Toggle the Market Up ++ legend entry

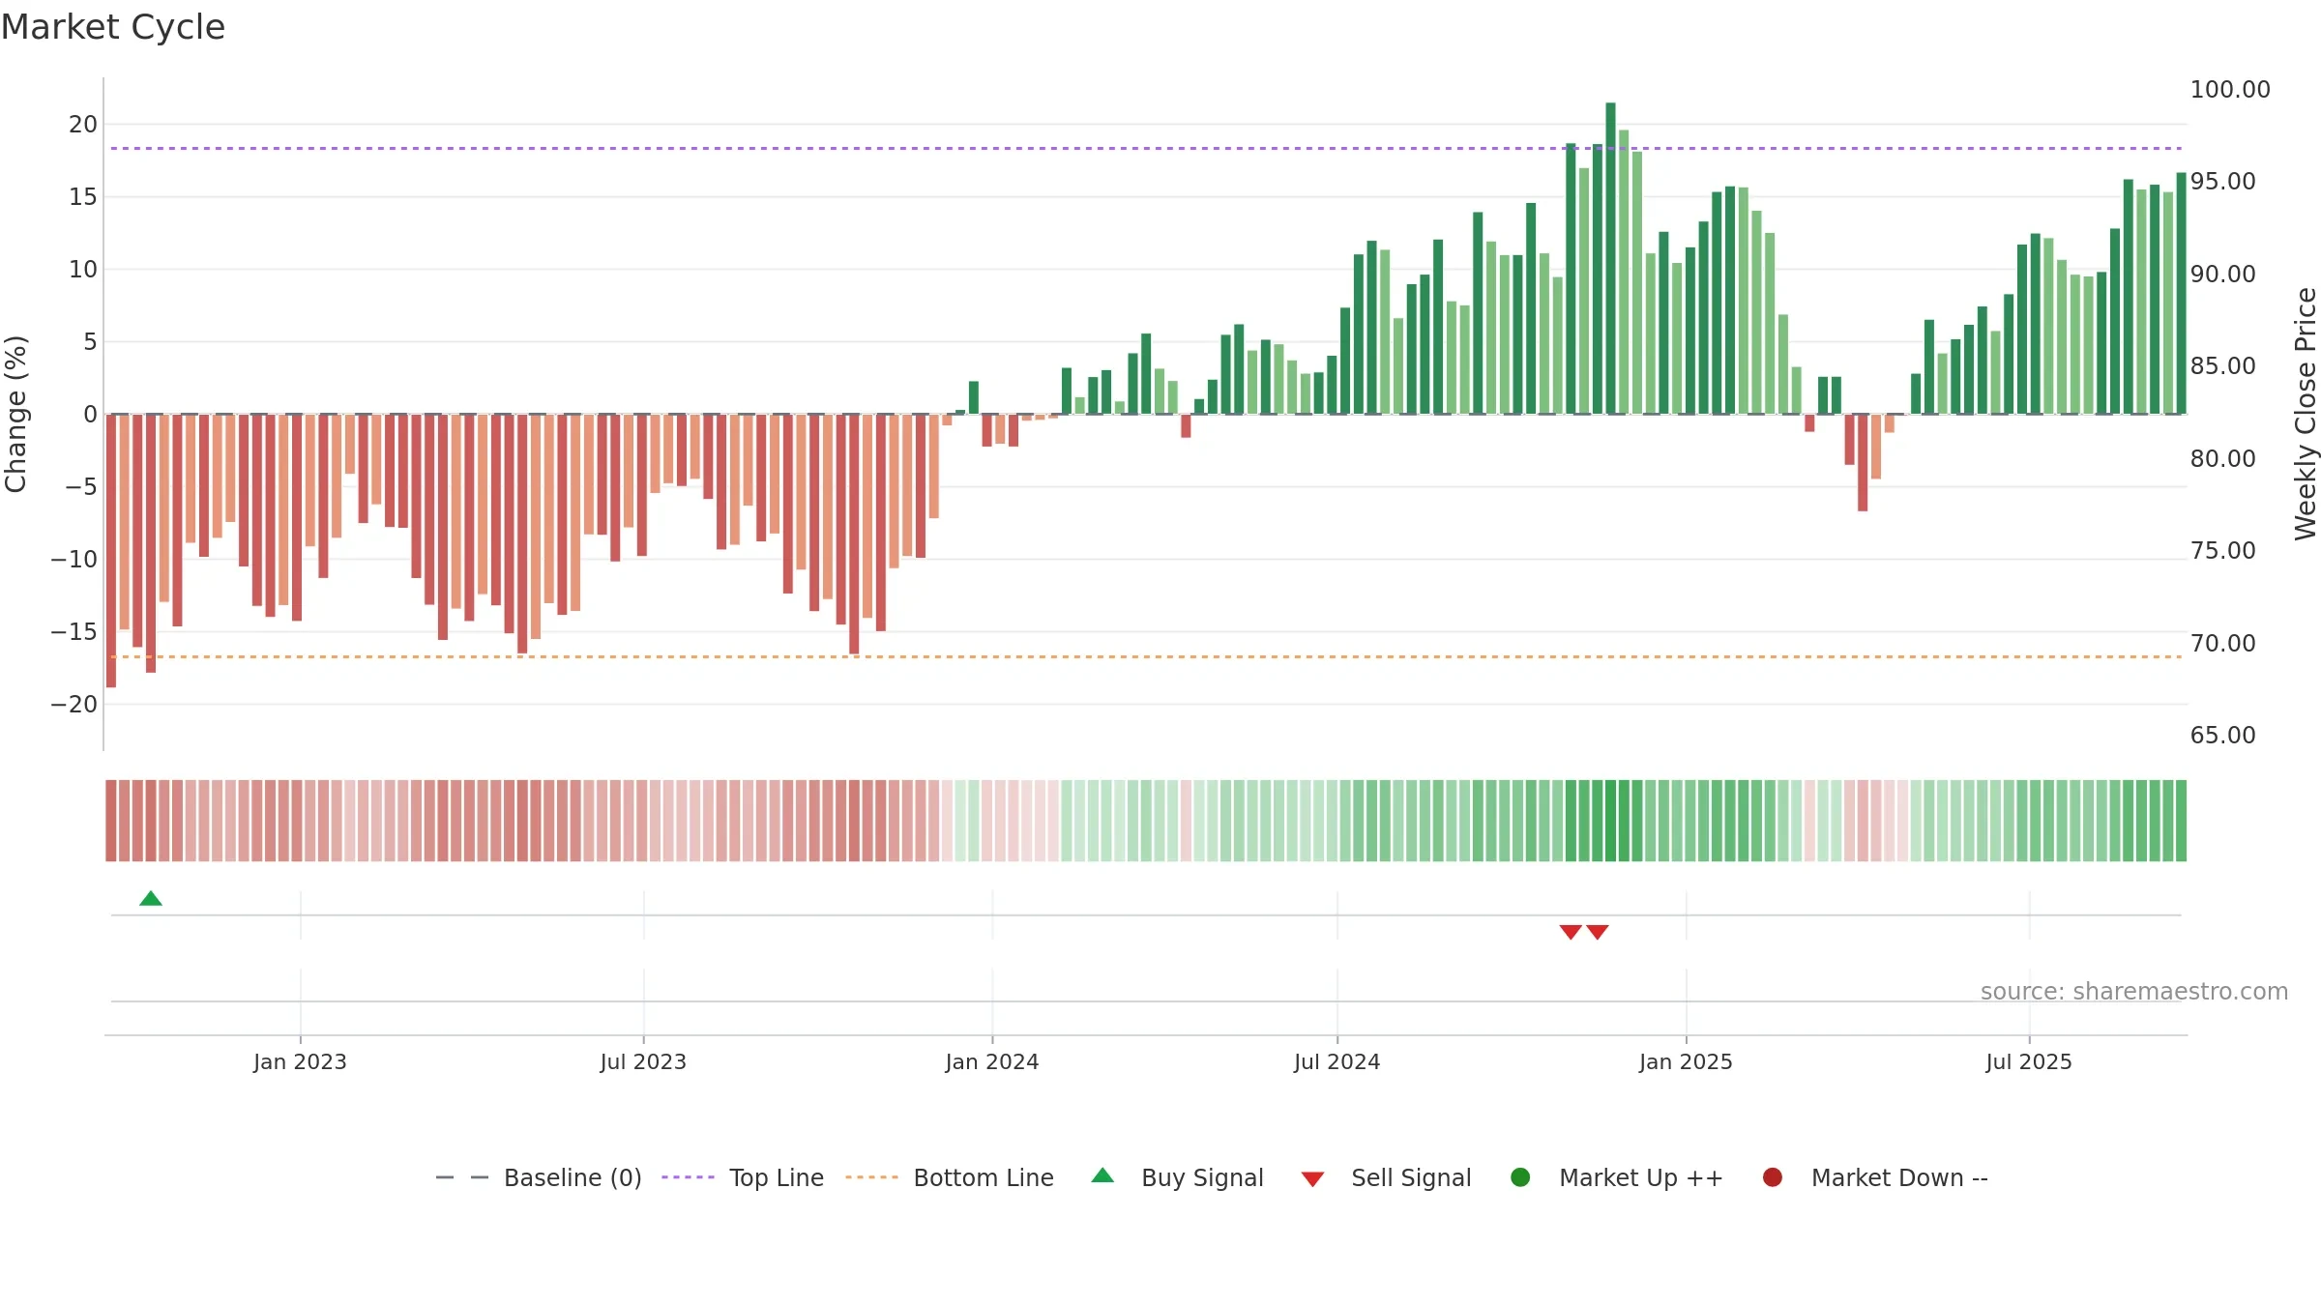pos(1617,1178)
